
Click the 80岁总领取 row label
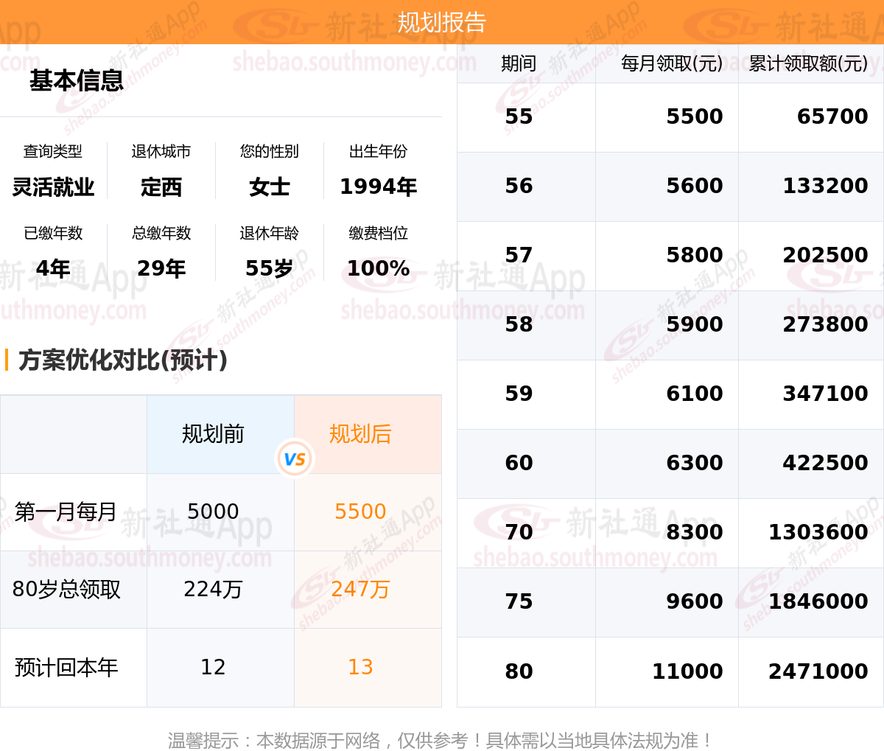66,590
